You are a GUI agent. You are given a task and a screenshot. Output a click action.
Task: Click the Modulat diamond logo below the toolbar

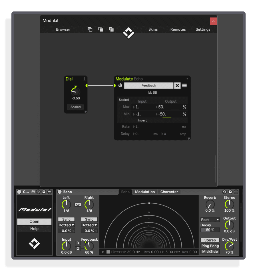128,33
